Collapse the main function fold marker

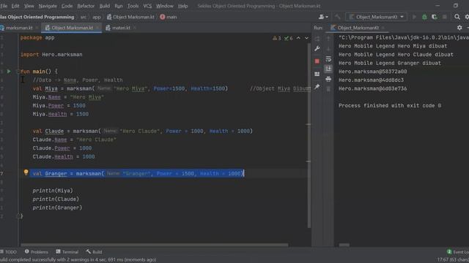click(x=18, y=72)
